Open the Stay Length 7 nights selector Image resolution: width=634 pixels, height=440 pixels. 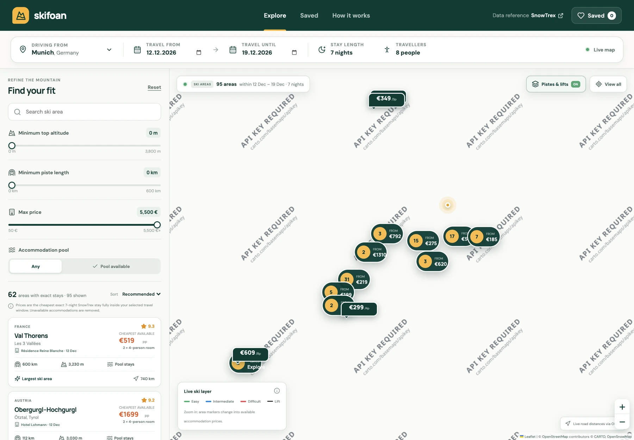(342, 49)
